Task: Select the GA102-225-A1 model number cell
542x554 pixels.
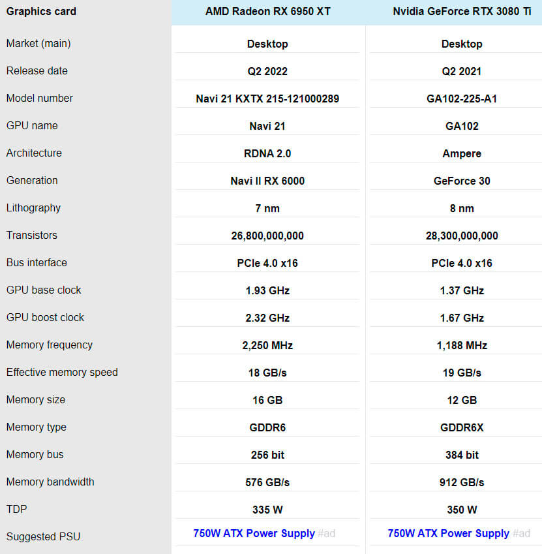Action: point(462,99)
